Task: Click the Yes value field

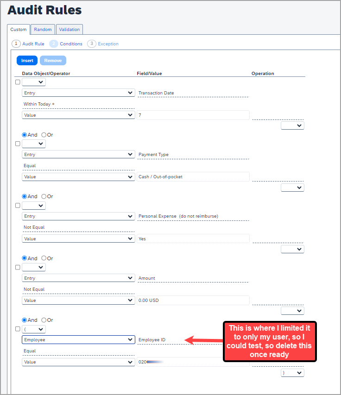Action: click(x=193, y=238)
